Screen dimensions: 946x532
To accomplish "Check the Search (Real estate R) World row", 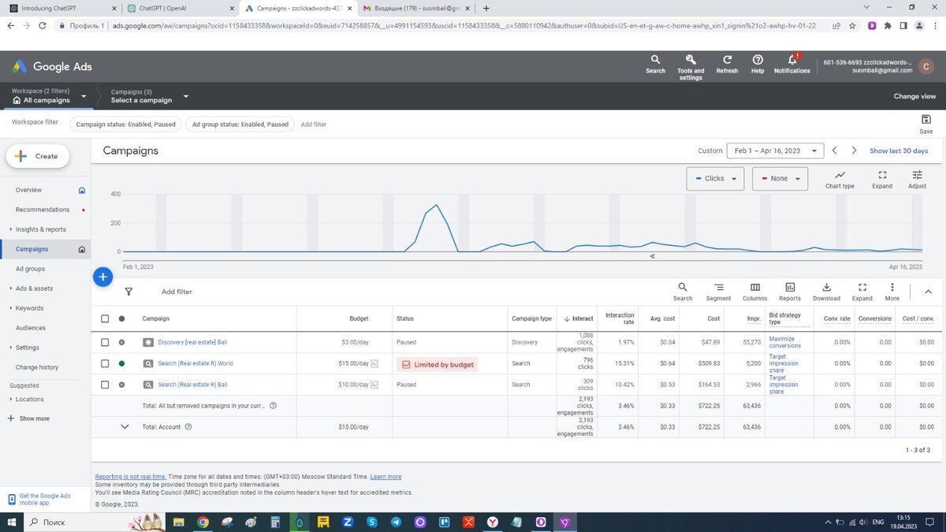I will (105, 363).
